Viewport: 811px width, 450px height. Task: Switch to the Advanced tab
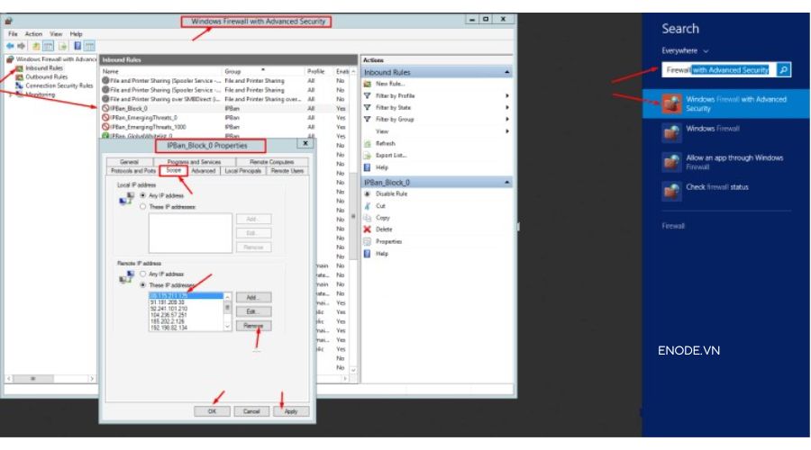[203, 170]
